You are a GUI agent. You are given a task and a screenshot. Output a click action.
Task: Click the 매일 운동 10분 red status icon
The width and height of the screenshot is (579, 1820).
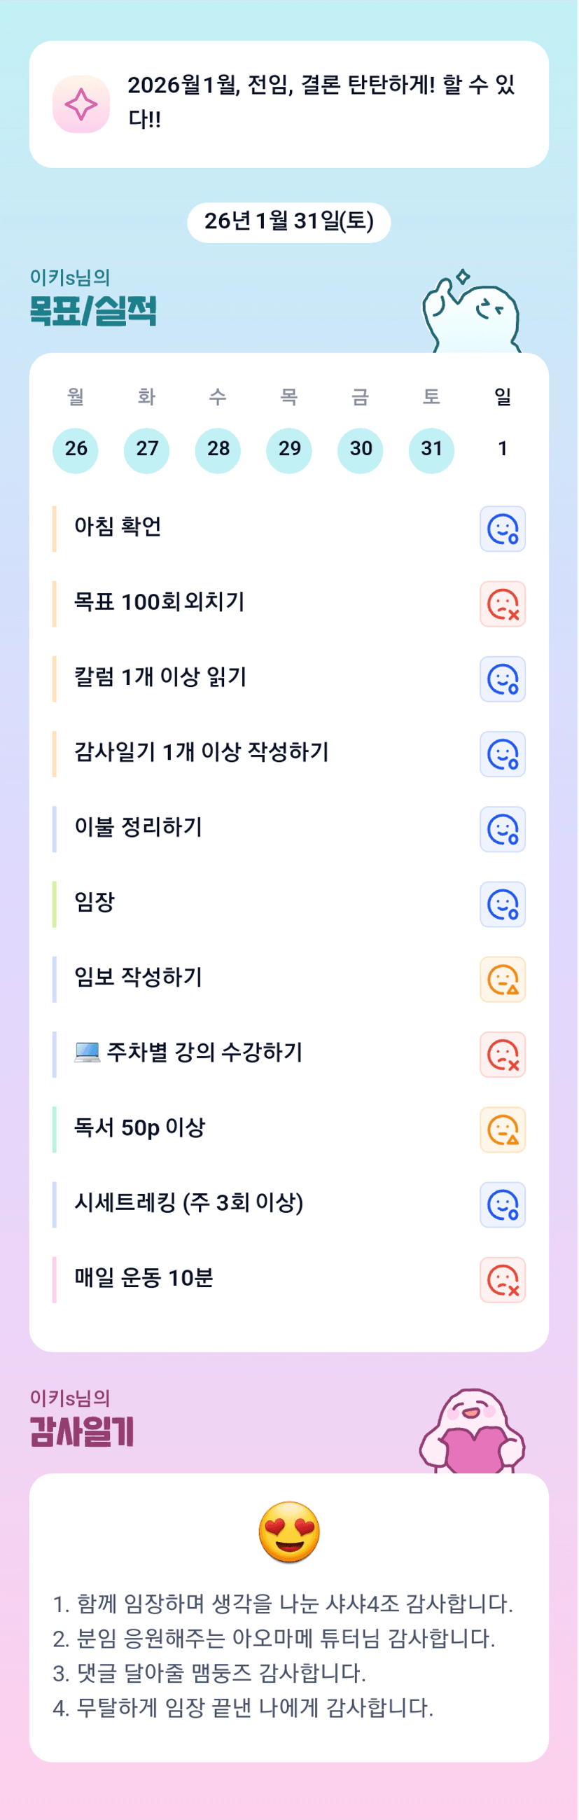point(502,1279)
